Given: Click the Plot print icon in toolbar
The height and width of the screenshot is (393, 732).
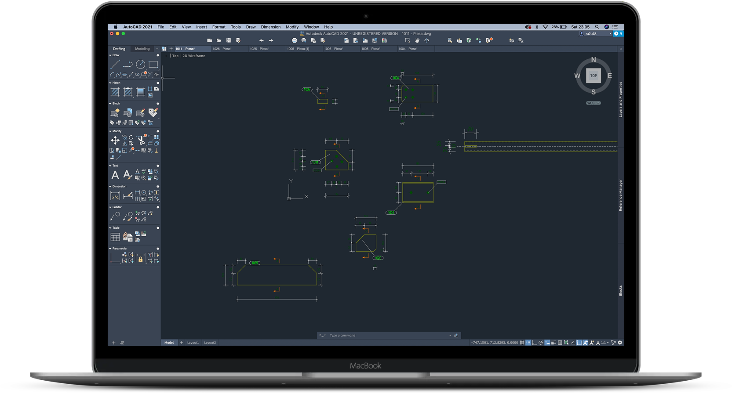Looking at the screenshot, I should [x=294, y=40].
